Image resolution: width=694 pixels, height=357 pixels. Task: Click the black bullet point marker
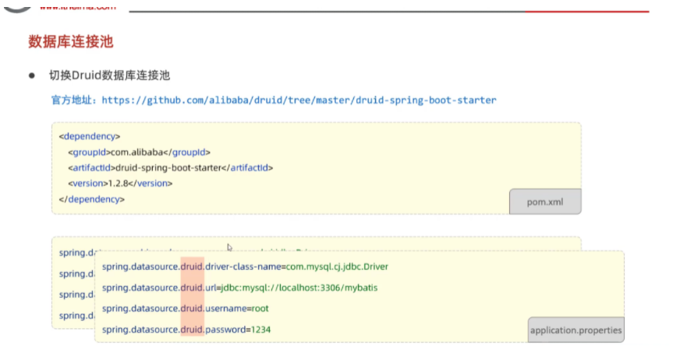[x=33, y=76]
